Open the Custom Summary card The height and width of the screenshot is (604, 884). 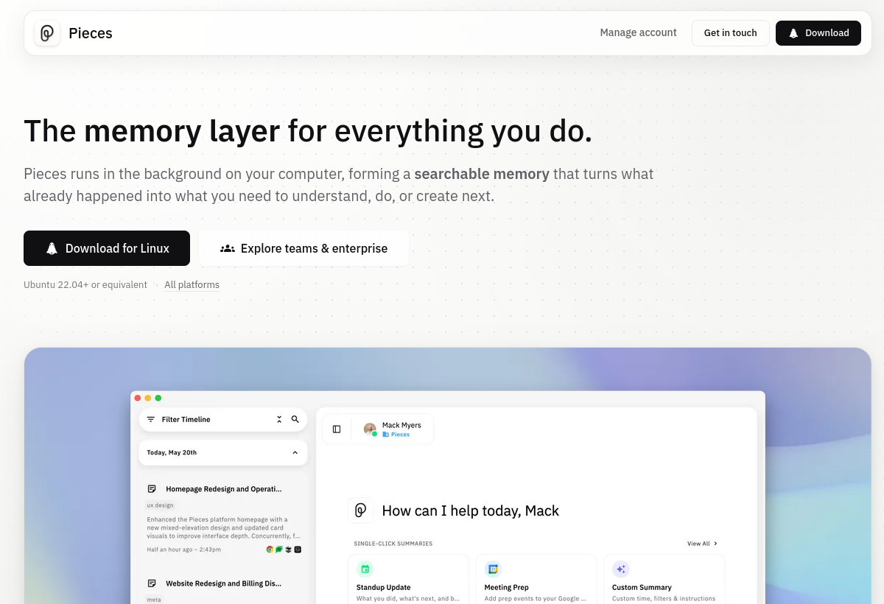pyautogui.click(x=664, y=580)
